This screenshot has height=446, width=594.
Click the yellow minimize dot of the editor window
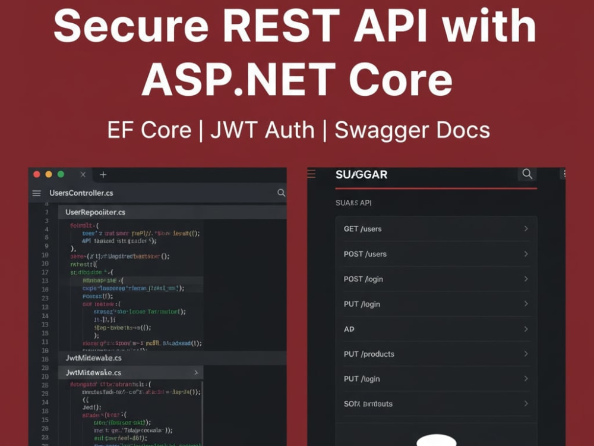click(49, 174)
